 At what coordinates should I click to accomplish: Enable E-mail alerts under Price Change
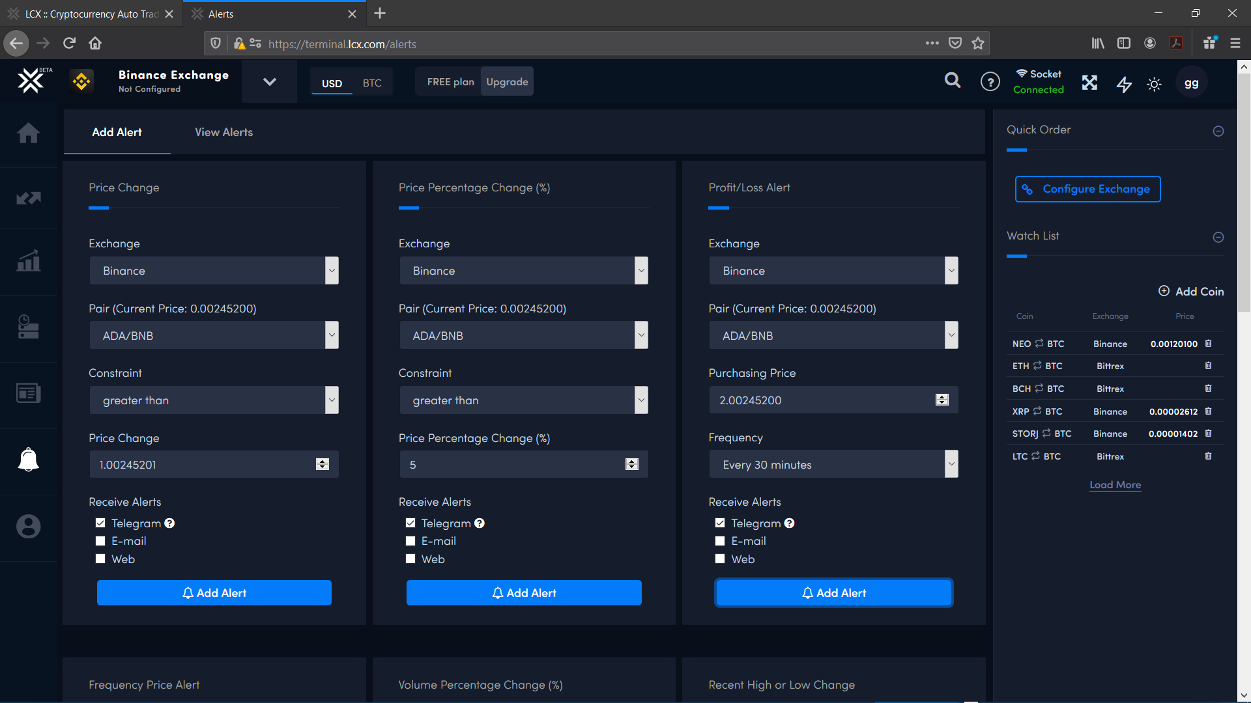(x=100, y=540)
